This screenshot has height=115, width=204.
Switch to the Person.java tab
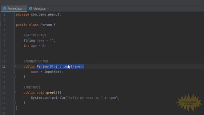click(x=14, y=9)
